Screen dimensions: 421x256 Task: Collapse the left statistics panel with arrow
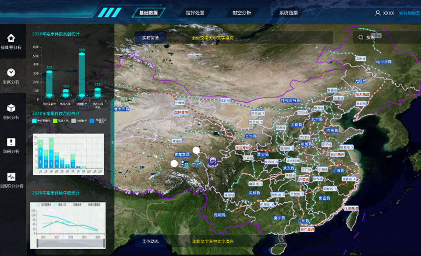click(113, 142)
